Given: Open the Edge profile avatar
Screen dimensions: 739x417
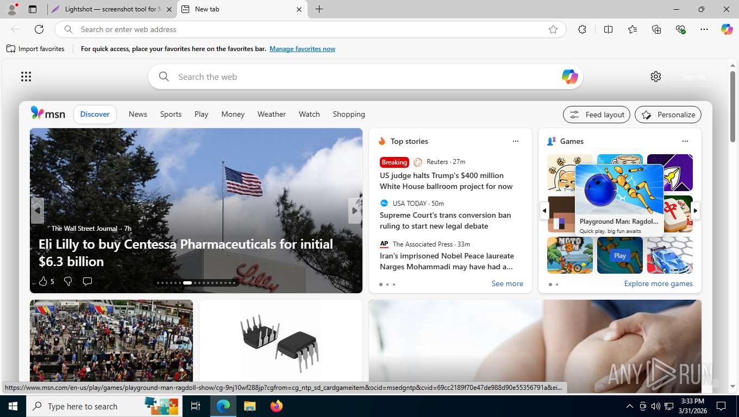Looking at the screenshot, I should (11, 9).
